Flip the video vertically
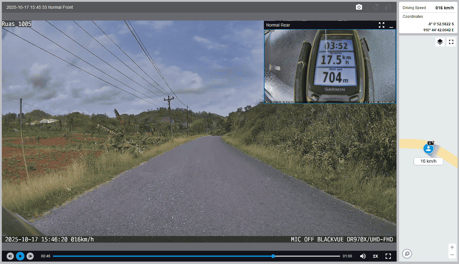This screenshot has width=459, height=264. tap(376, 7)
